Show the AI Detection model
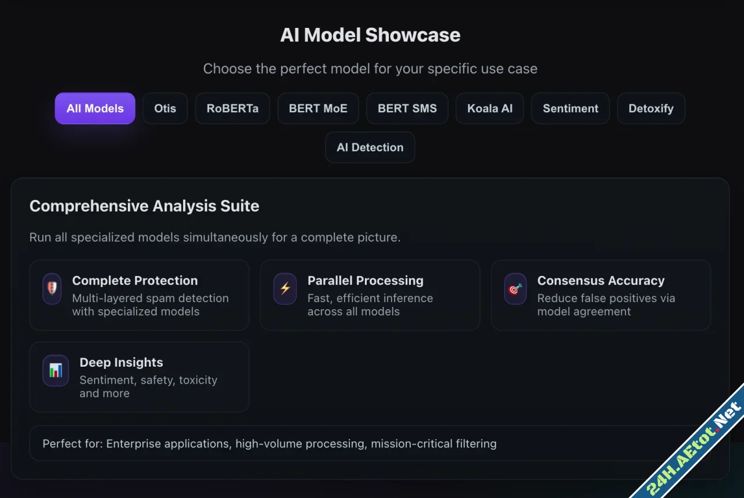 (370, 147)
